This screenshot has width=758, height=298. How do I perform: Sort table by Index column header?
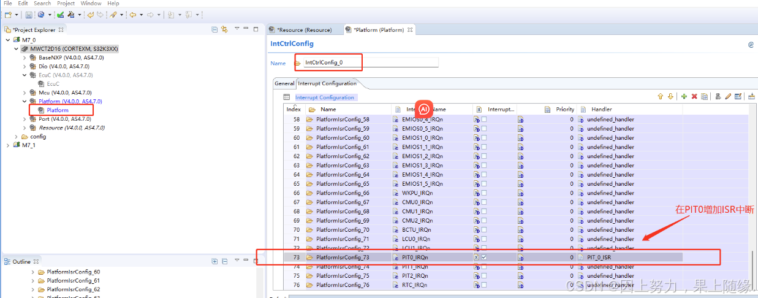coord(294,110)
